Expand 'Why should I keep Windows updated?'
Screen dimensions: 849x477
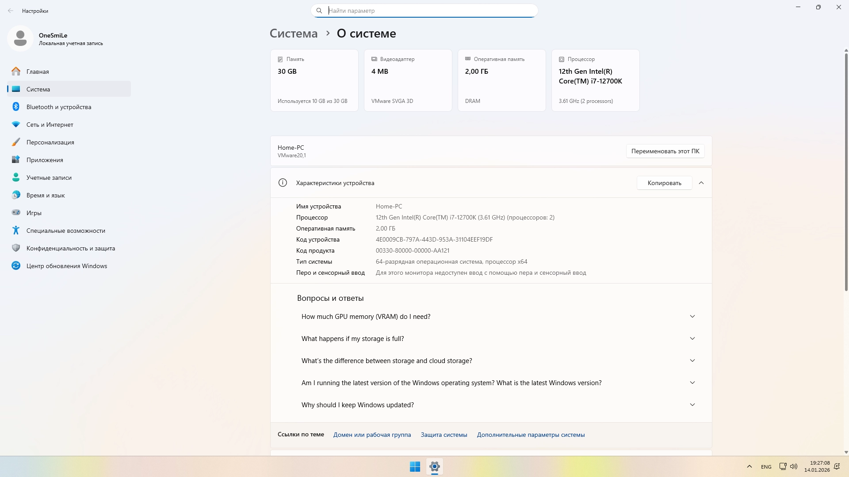click(x=692, y=405)
